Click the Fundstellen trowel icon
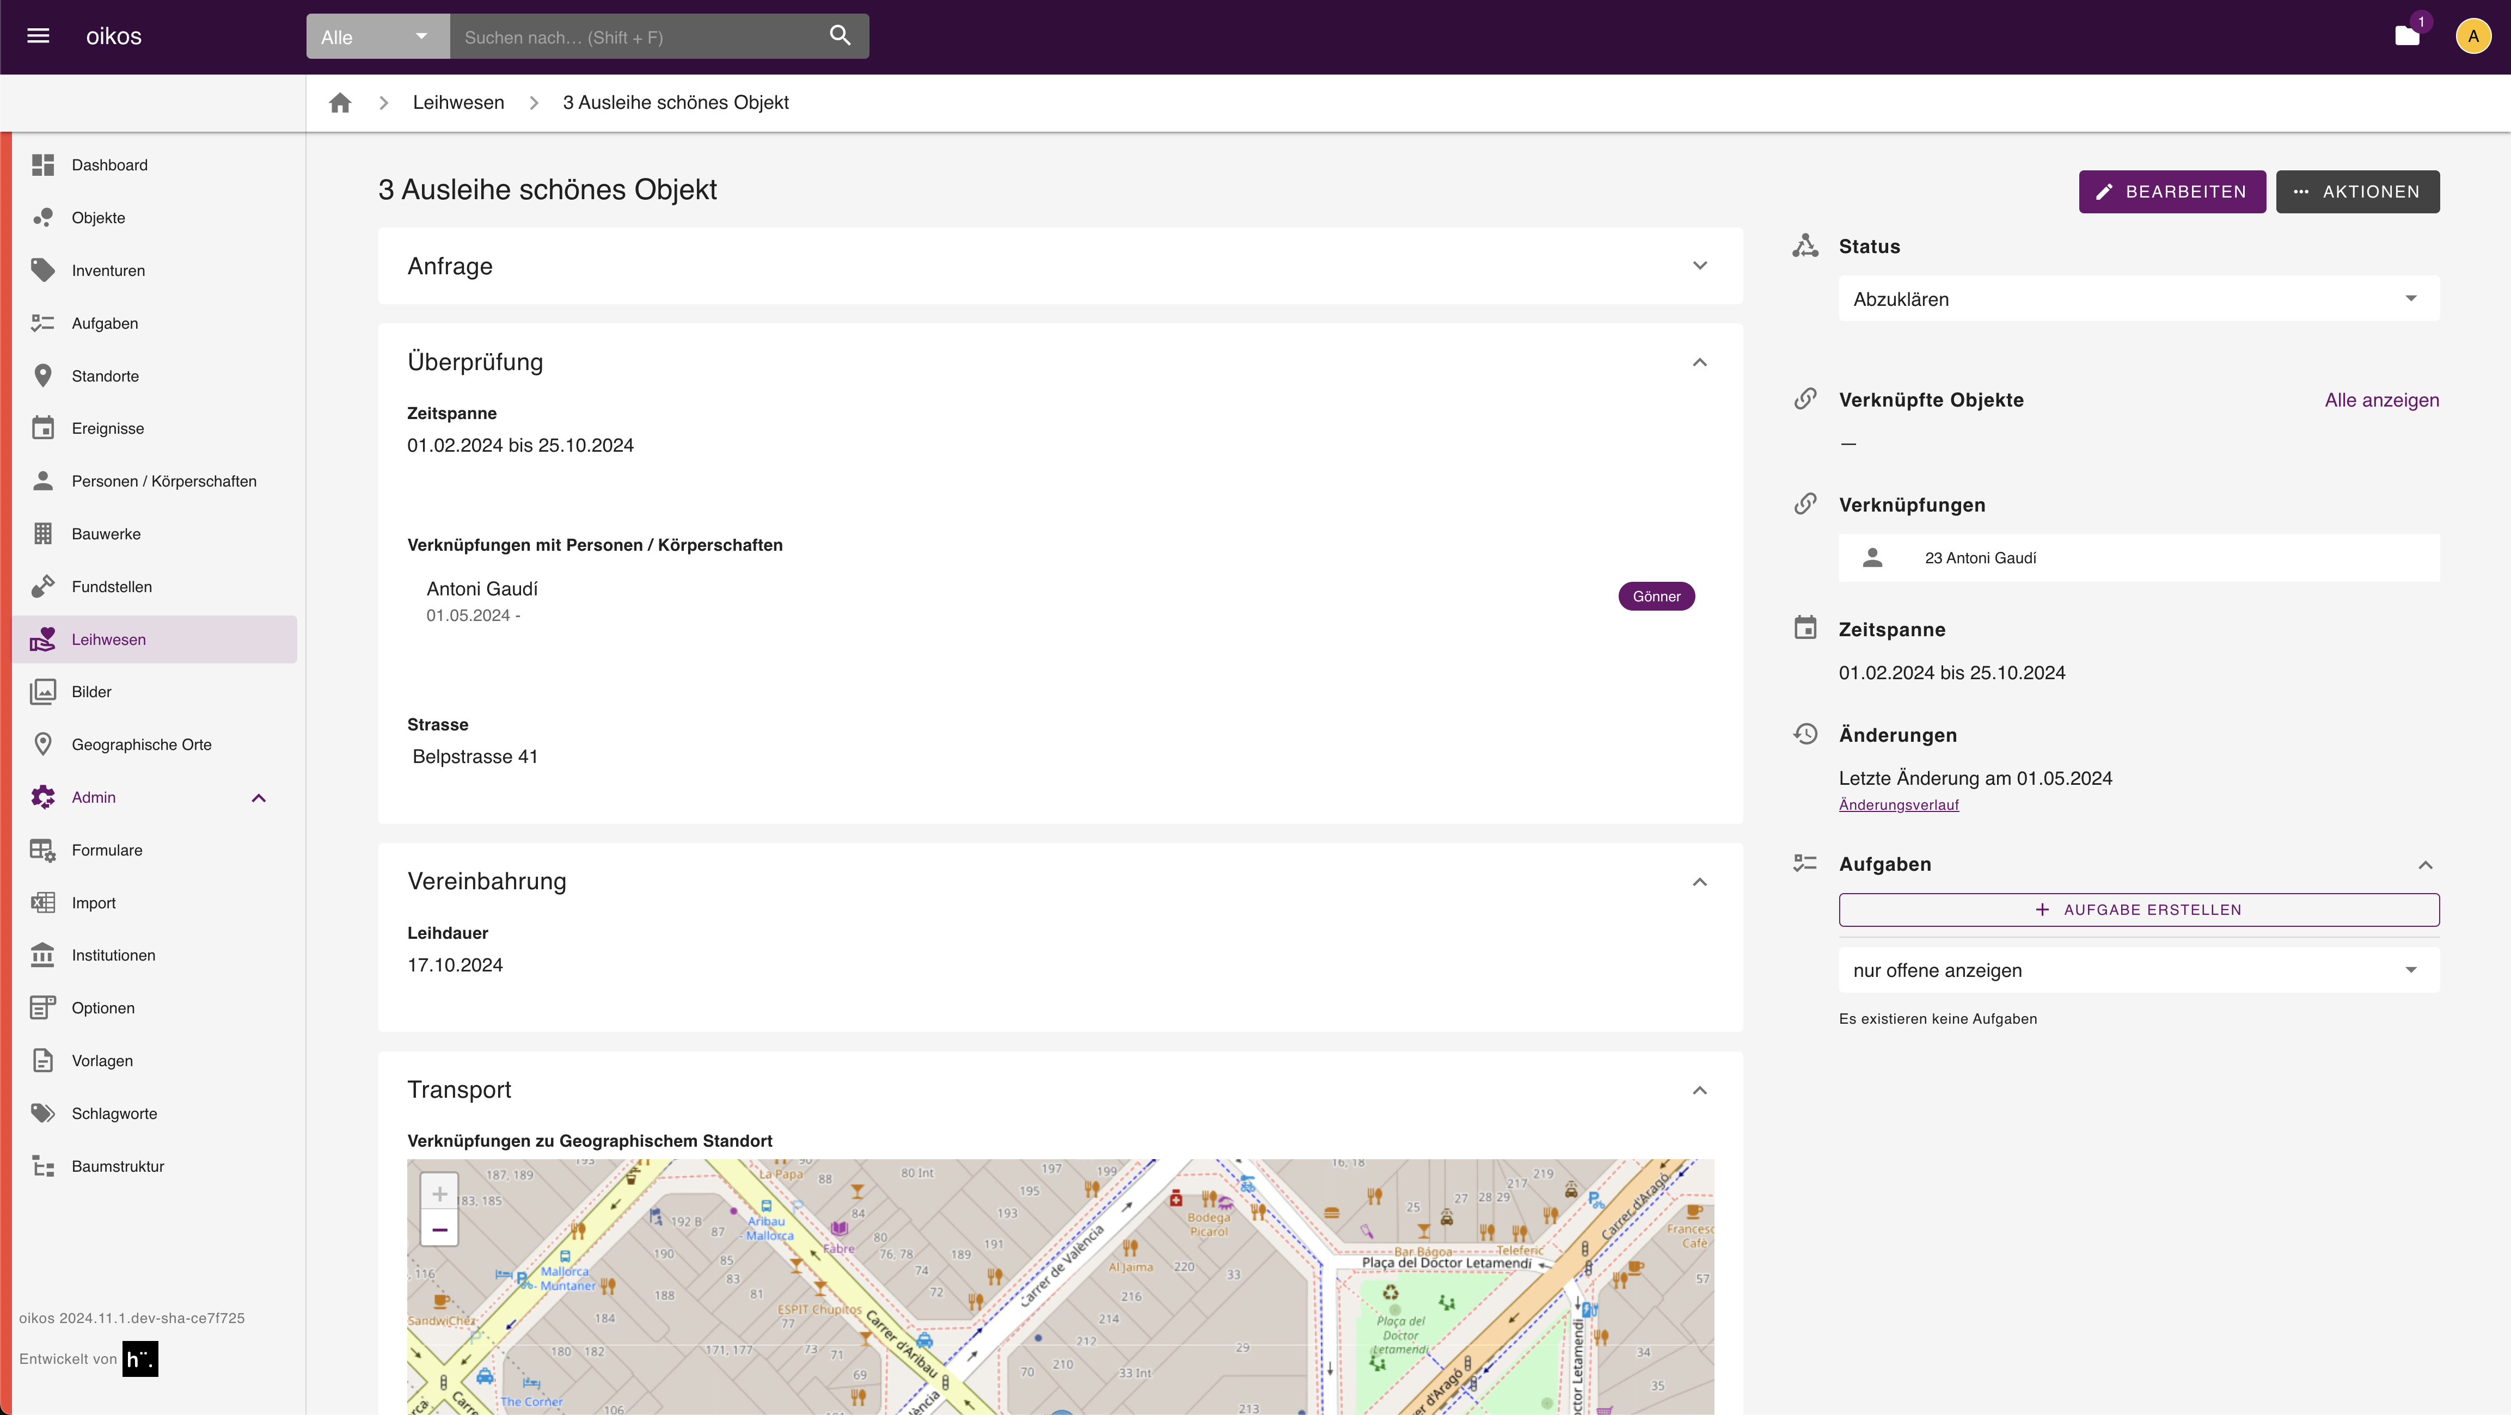2511x1415 pixels. 43,586
